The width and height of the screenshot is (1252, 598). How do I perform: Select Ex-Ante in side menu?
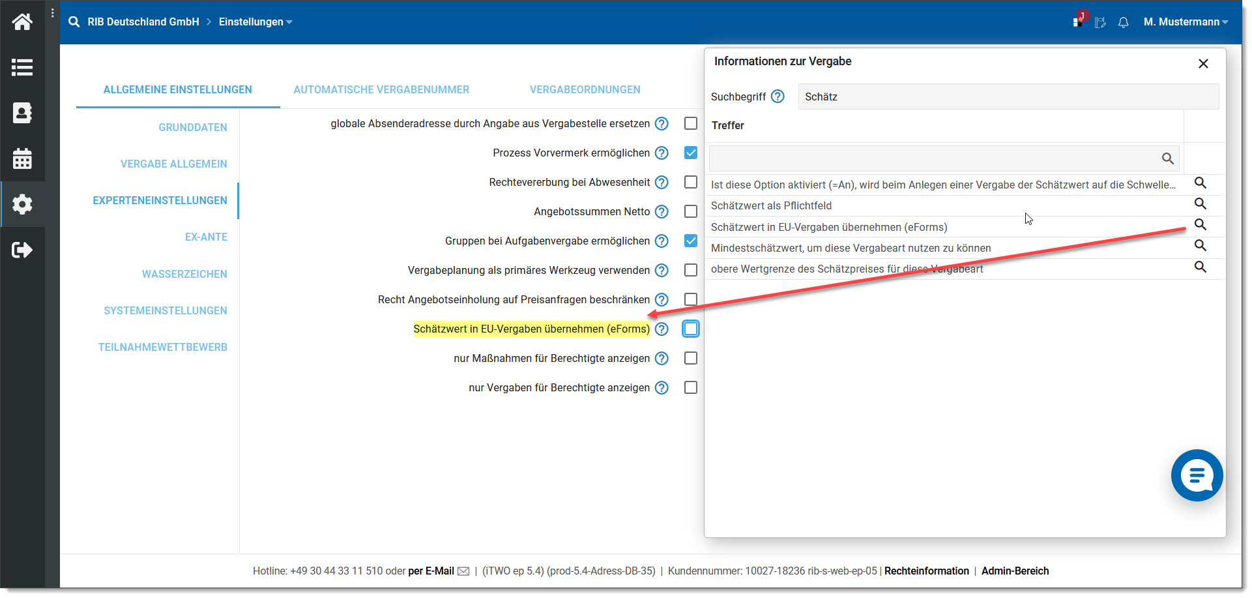click(x=206, y=237)
